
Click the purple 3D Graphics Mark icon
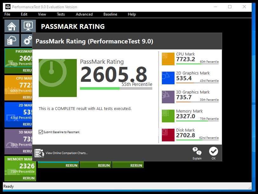(x=168, y=97)
